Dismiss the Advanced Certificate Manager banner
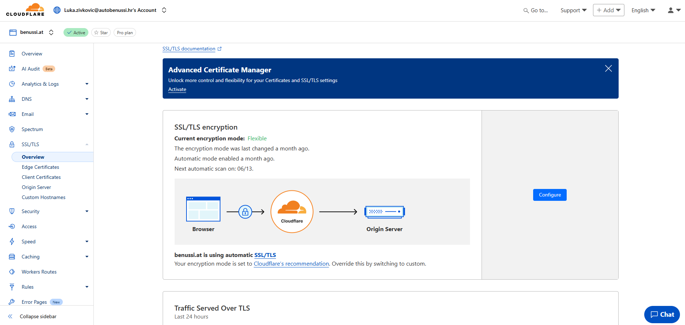This screenshot has height=325, width=685. point(608,68)
